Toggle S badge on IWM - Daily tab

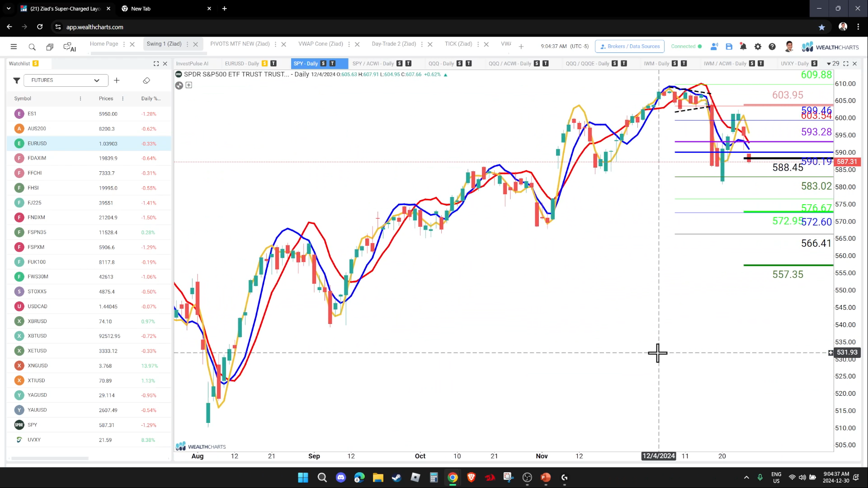pyautogui.click(x=675, y=64)
